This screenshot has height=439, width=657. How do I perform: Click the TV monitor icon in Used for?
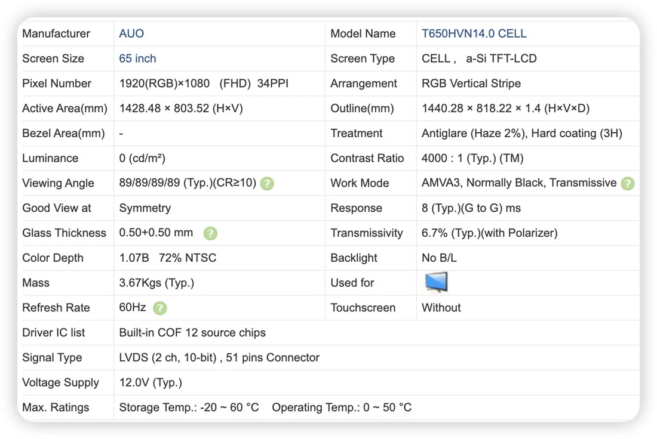[x=436, y=282]
